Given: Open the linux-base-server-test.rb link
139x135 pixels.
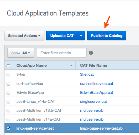Looking at the screenshot, I should (x=101, y=128).
